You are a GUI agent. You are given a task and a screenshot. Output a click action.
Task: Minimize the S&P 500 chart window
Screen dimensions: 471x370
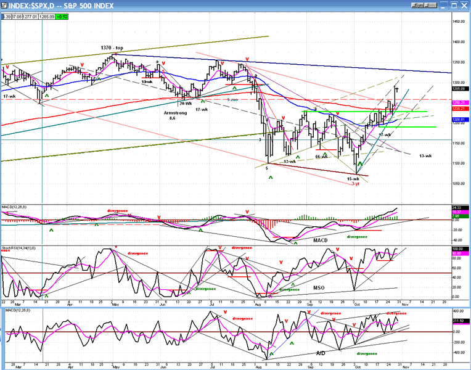444,6
